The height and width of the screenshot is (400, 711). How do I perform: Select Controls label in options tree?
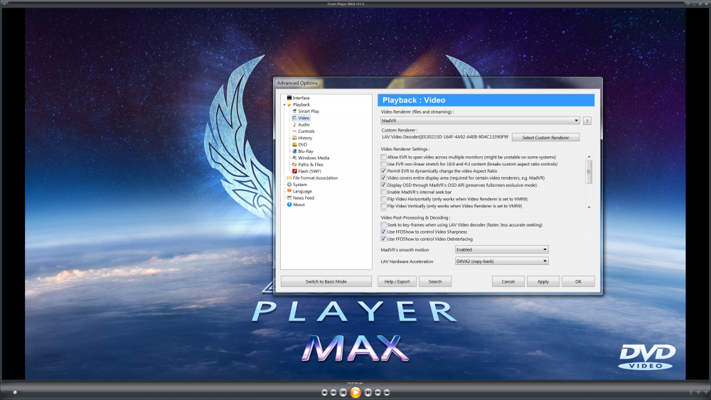coord(306,131)
